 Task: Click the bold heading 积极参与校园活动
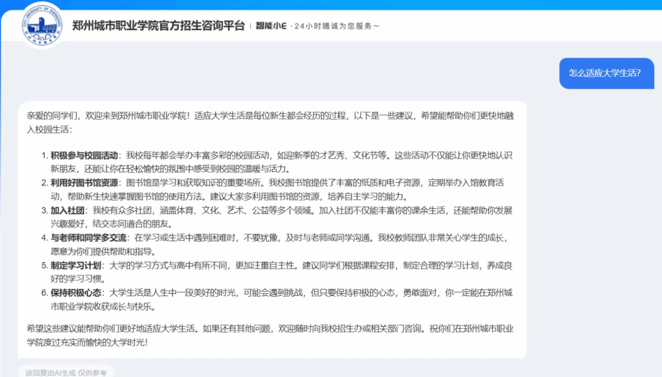[84, 155]
